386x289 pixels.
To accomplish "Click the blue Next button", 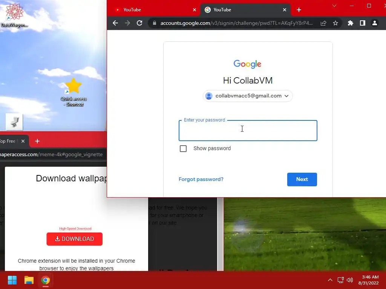I will [x=302, y=179].
